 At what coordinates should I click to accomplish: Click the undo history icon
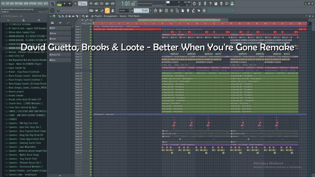point(194,3)
